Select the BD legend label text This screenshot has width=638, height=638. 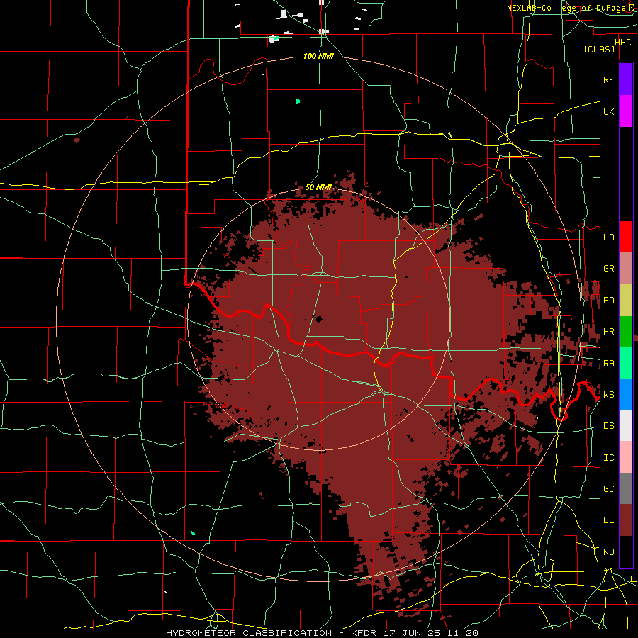pyautogui.click(x=608, y=300)
